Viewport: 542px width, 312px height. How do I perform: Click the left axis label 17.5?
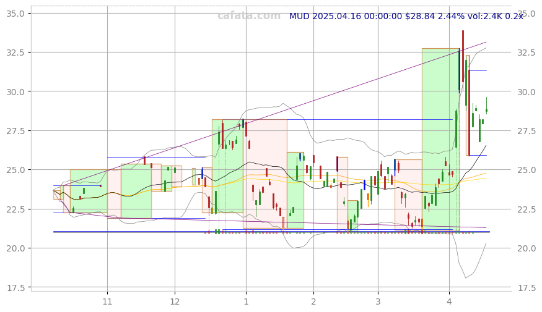15,287
